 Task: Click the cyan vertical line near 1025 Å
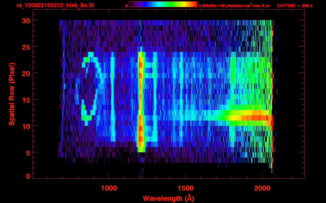(113, 96)
